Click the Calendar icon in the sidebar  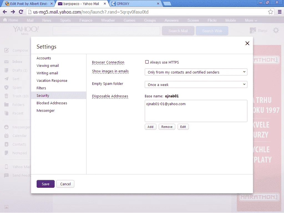6,136
